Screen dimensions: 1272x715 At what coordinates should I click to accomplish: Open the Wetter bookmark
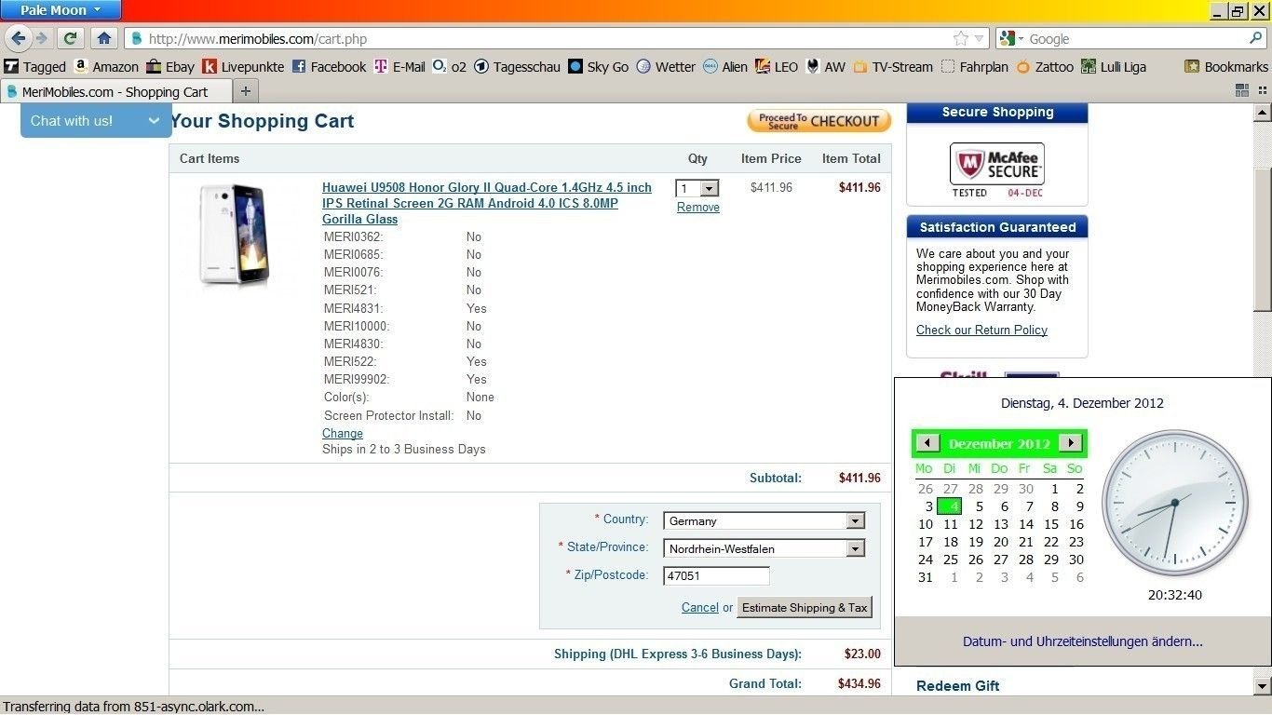tap(666, 66)
